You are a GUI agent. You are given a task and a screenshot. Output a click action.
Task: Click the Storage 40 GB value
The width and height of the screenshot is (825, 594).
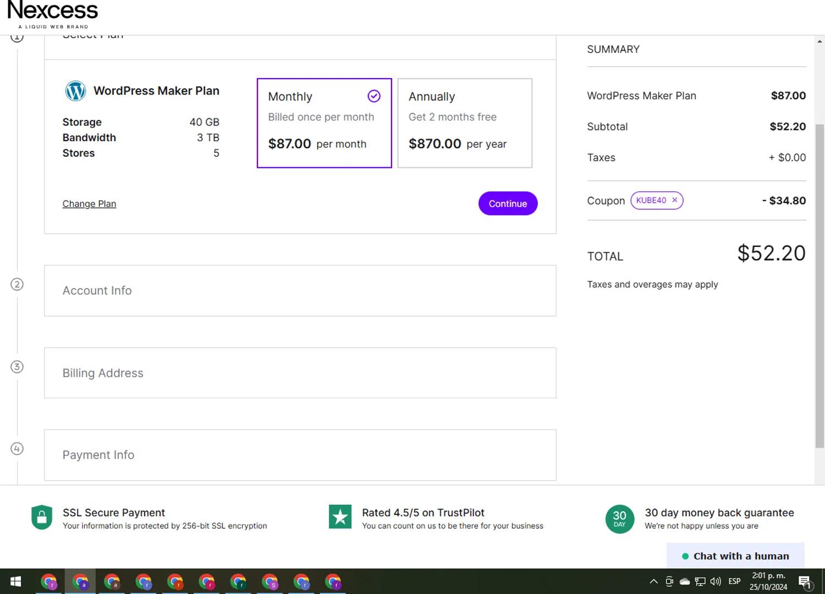pos(204,122)
